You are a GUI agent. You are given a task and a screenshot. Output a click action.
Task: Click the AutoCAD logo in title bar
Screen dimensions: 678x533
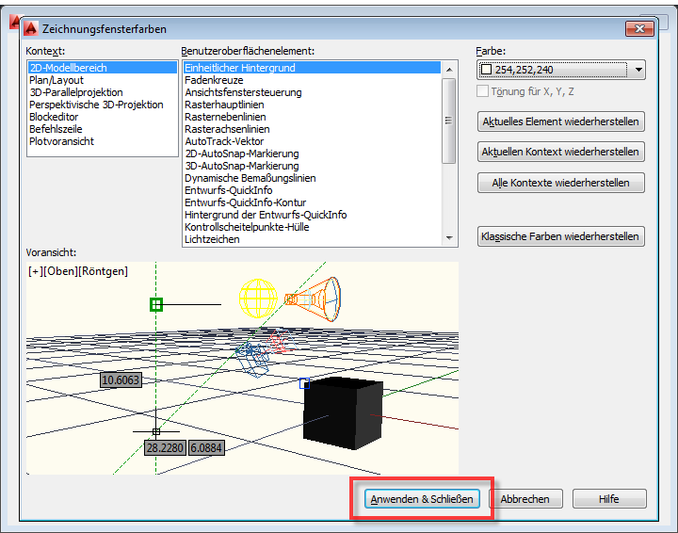tap(29, 29)
